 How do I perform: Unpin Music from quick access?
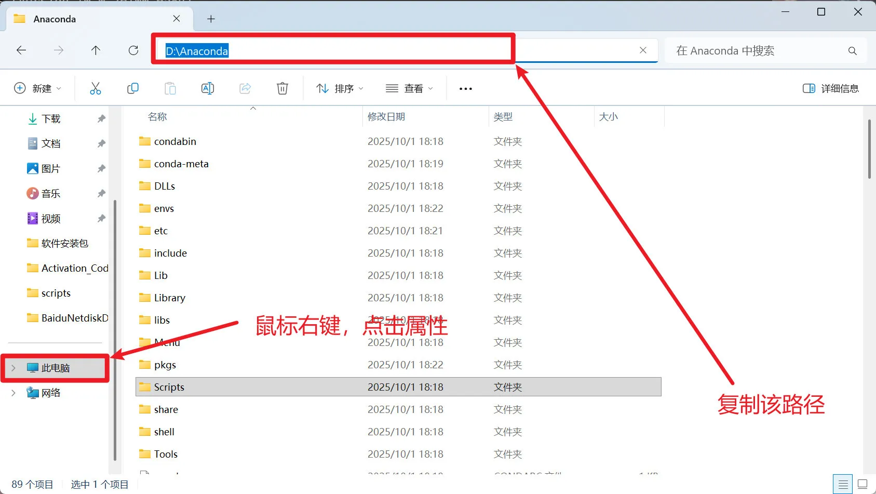[101, 193]
